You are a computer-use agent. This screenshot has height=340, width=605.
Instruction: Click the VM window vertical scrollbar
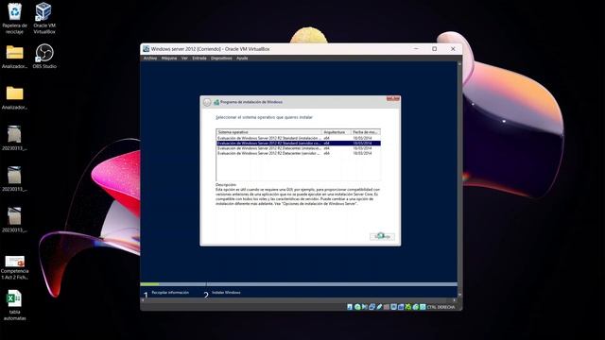click(459, 179)
